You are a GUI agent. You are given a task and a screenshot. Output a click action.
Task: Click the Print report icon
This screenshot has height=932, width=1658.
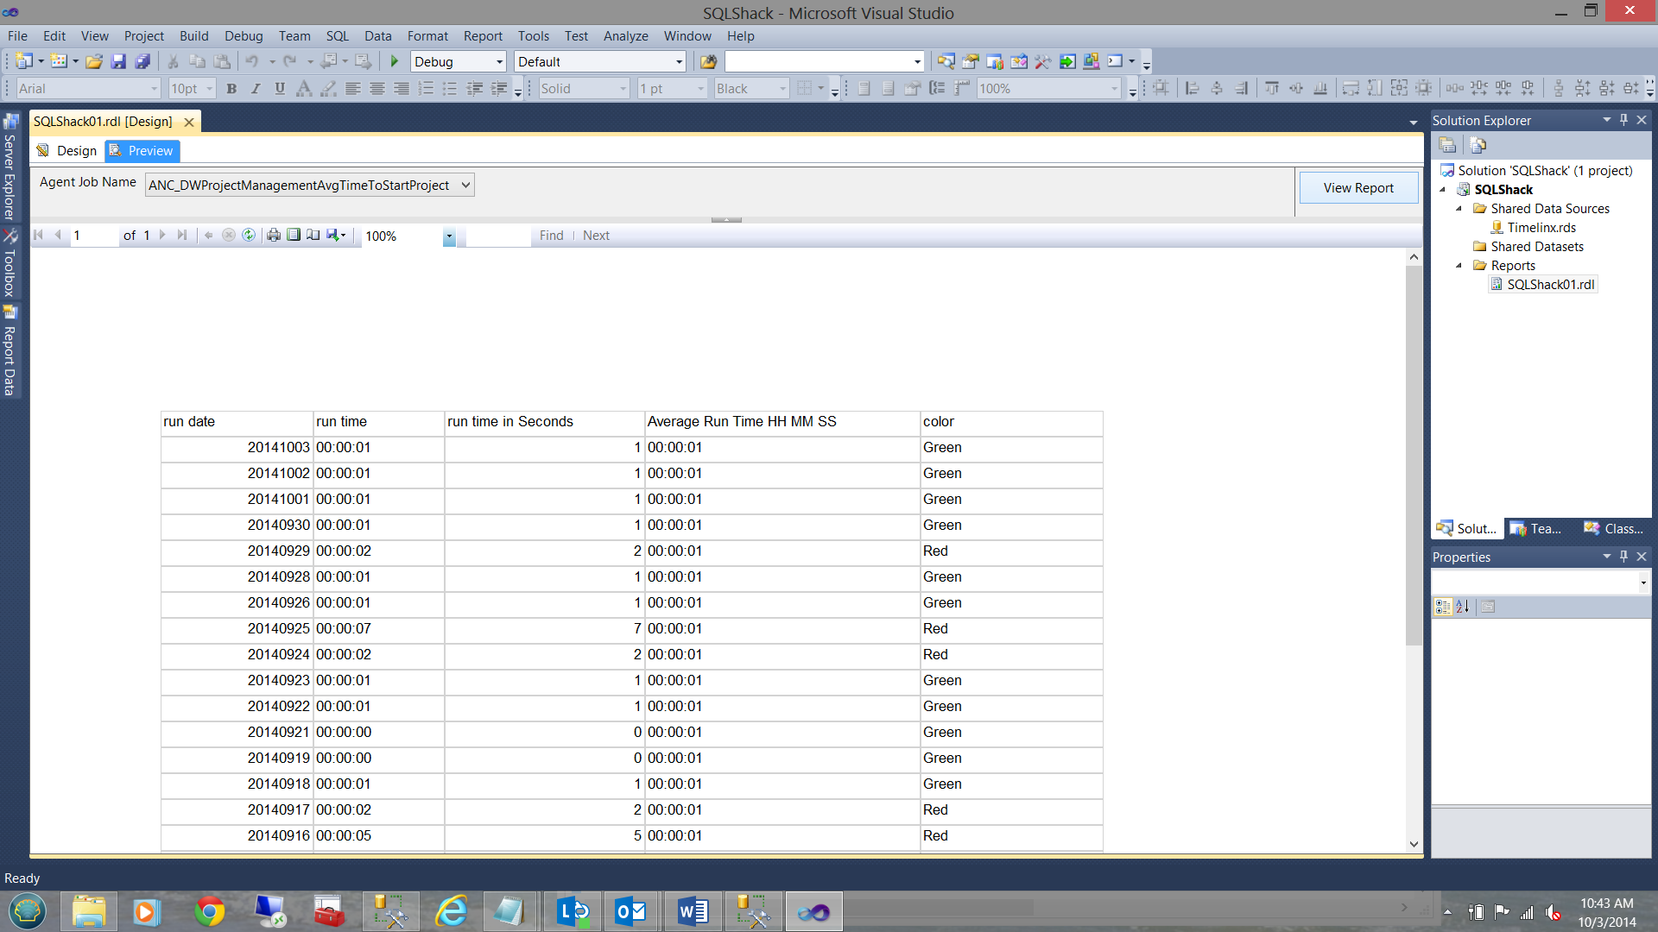pyautogui.click(x=274, y=235)
